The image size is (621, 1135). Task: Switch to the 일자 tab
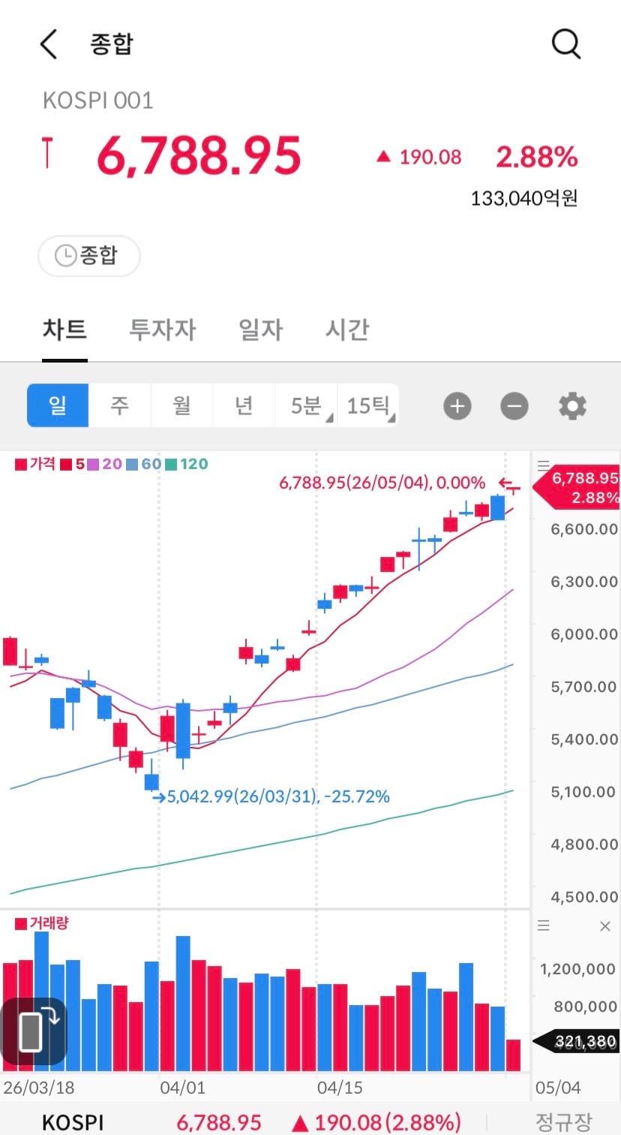coord(260,329)
